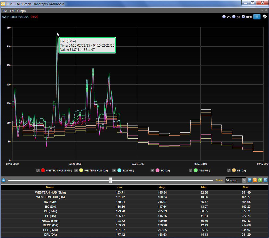Image resolution: width=269 pixels, height=238 pixels.
Task: Select the RECO (DA) table row name
Action: tap(51, 225)
